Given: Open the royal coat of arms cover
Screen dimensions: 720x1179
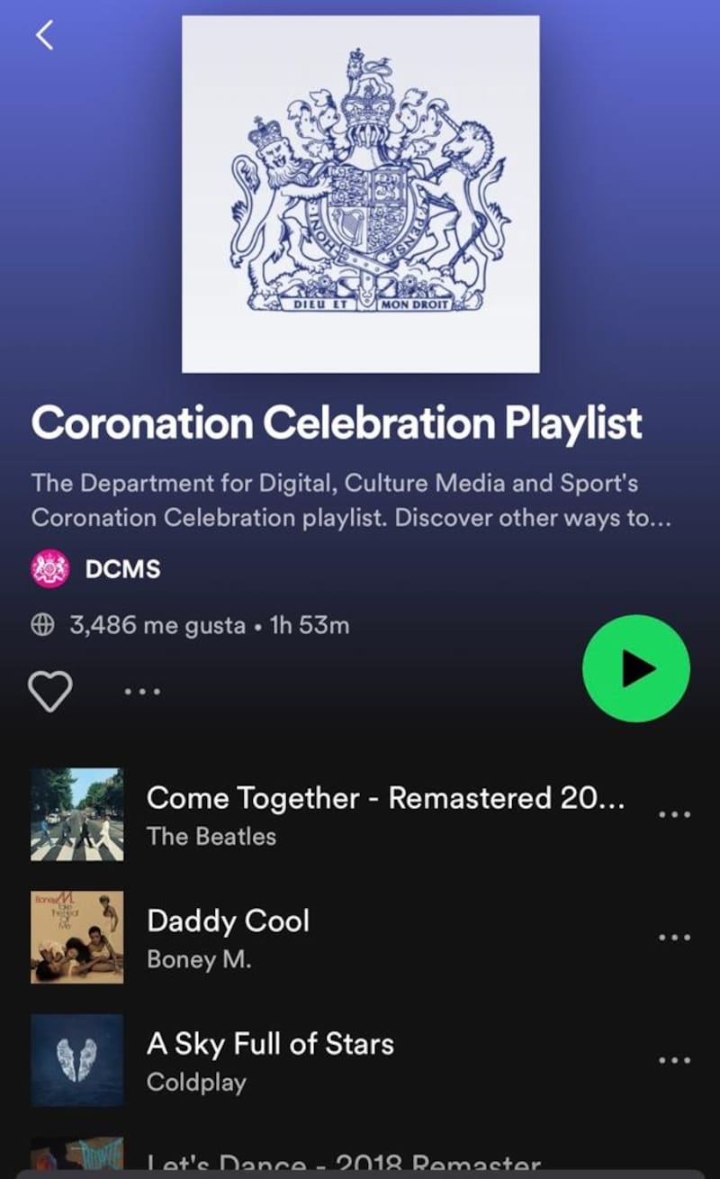Looking at the screenshot, I should pos(361,194).
